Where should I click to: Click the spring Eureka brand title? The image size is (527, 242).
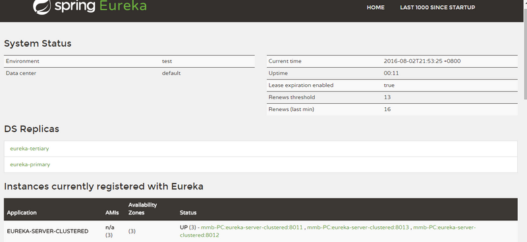101,6
